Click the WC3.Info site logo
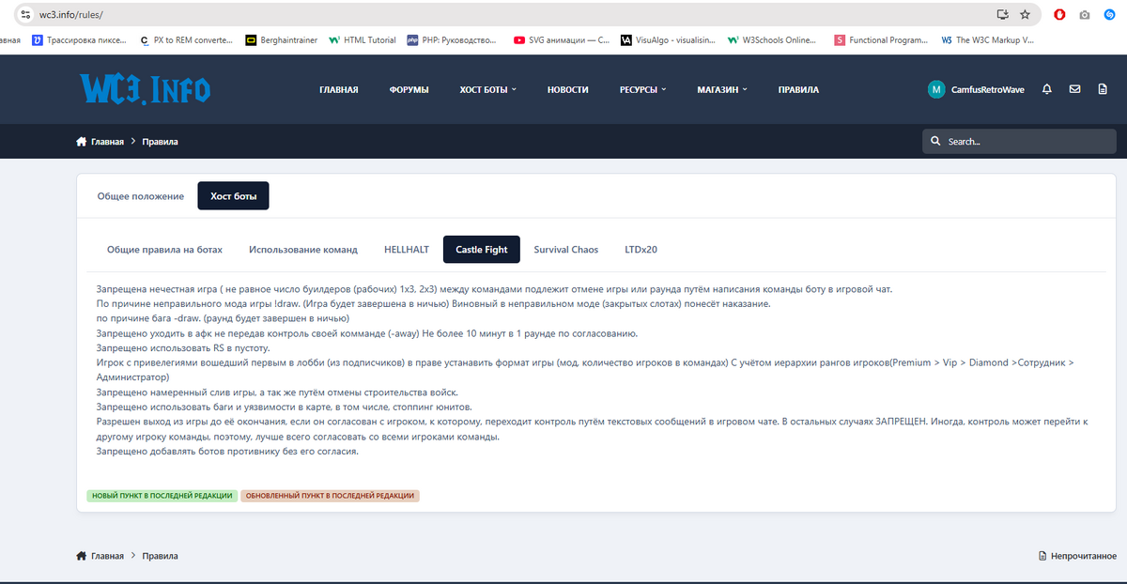 (x=145, y=89)
